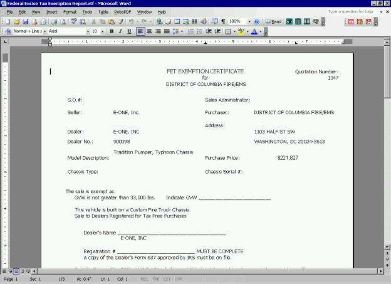Toggle the Drawing toolbar icon
This screenshot has height=284, width=391.
click(x=204, y=22)
